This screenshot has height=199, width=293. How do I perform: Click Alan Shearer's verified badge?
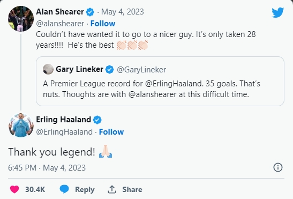pyautogui.click(x=90, y=12)
